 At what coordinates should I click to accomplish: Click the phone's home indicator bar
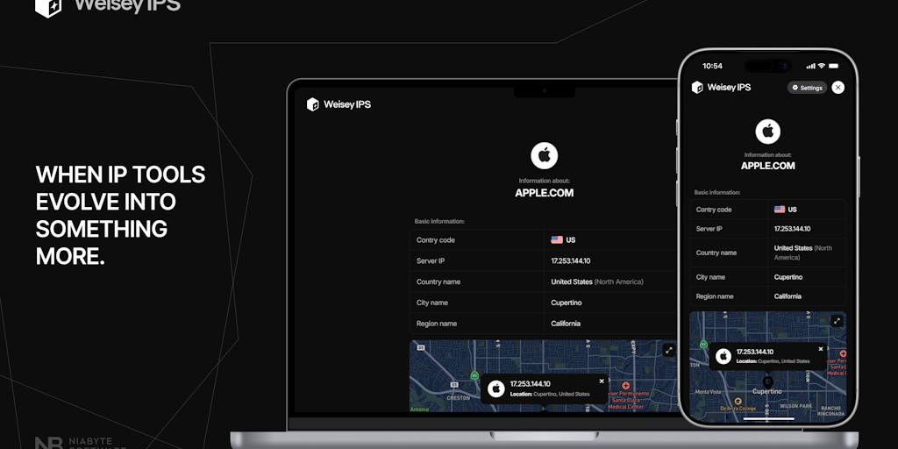(768, 419)
